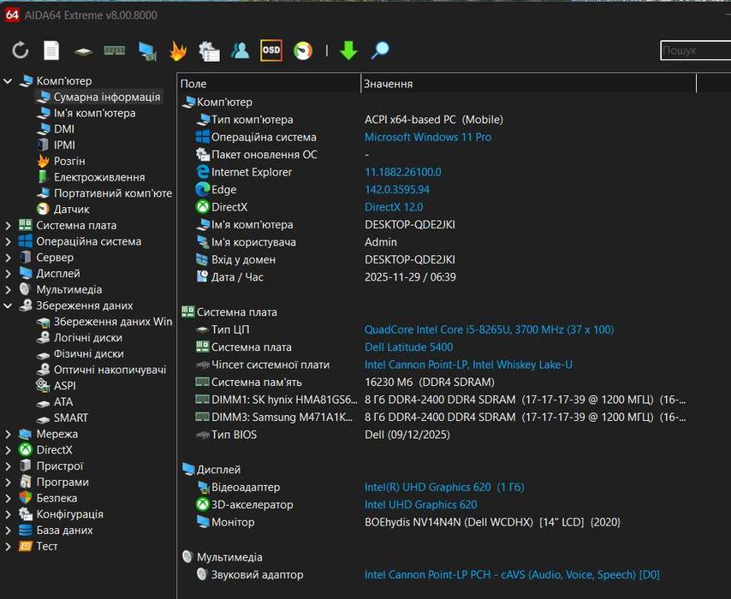Screen dimensions: 731x599
Task: Expand the Мережа tree node
Action: [8, 434]
